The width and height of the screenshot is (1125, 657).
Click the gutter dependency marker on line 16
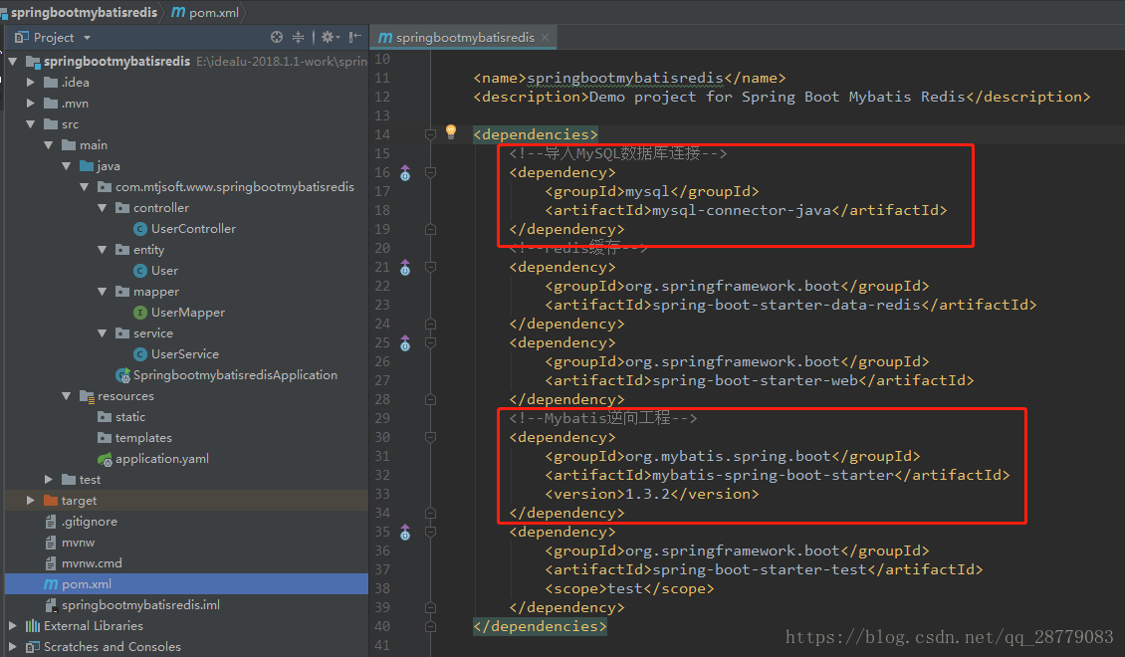405,173
